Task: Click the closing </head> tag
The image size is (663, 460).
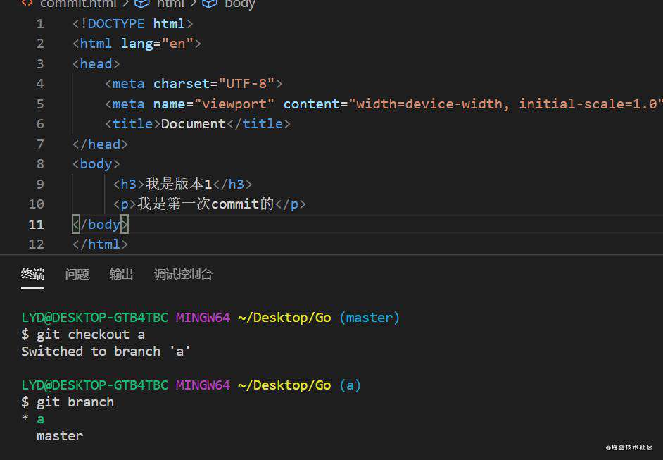Action: click(100, 144)
